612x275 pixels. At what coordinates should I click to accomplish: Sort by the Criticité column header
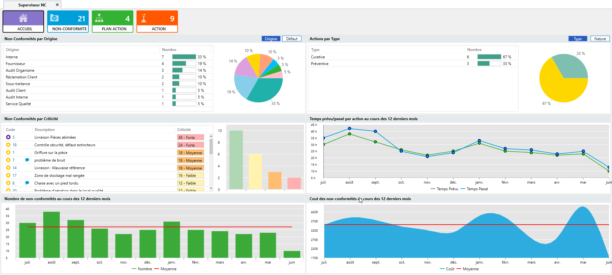tap(191, 129)
